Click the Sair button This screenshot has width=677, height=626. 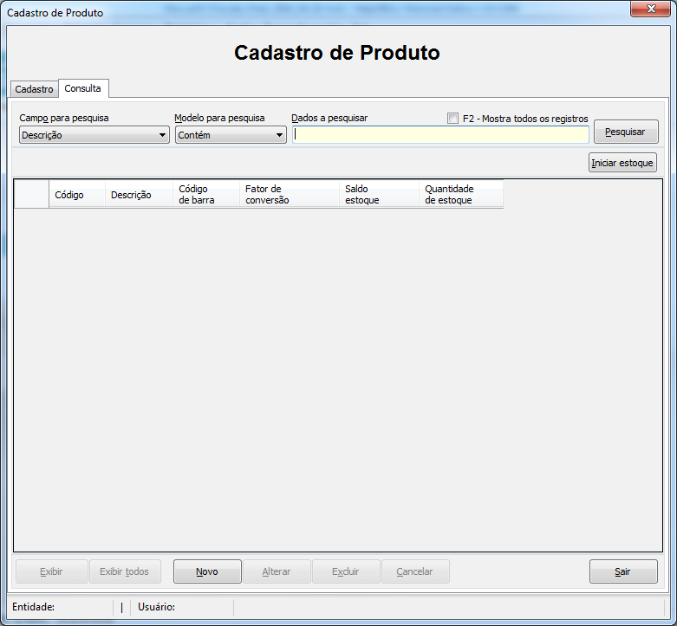pos(623,571)
